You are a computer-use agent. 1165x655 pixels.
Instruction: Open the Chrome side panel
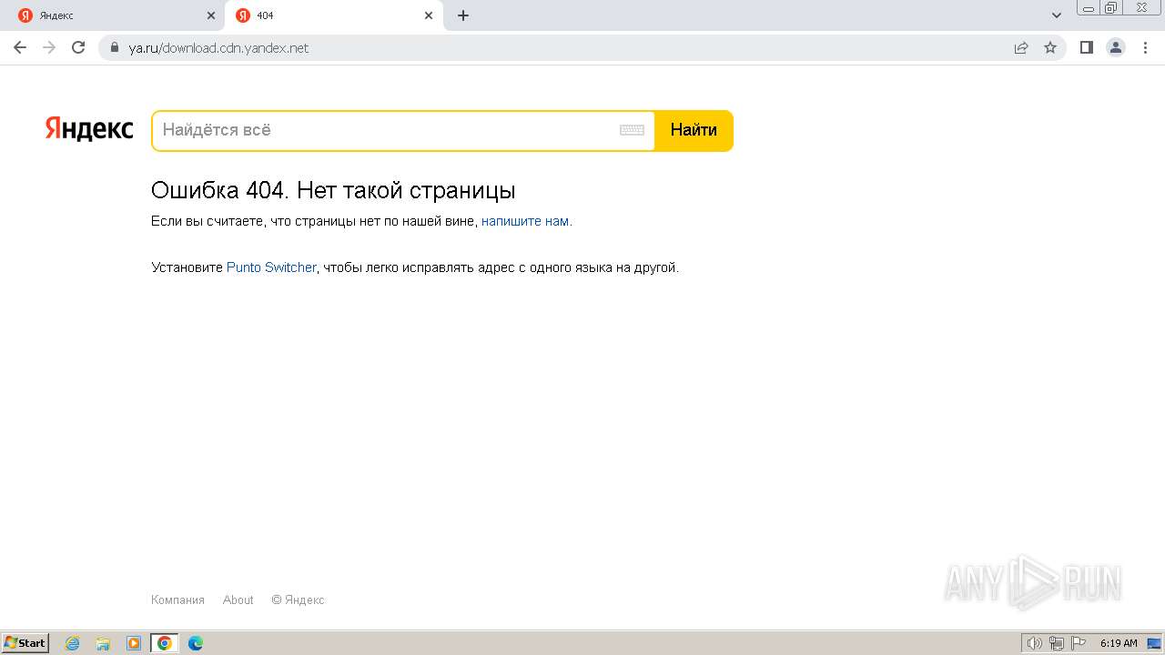pyautogui.click(x=1086, y=47)
